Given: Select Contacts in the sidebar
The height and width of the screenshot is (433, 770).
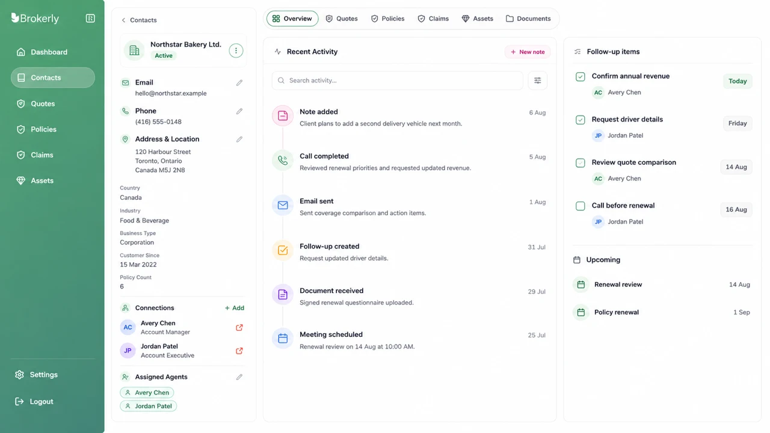Looking at the screenshot, I should (52, 78).
